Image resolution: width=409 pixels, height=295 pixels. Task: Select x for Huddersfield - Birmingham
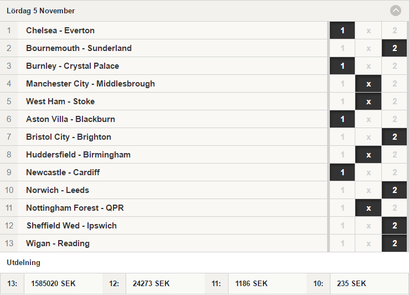[368, 155]
